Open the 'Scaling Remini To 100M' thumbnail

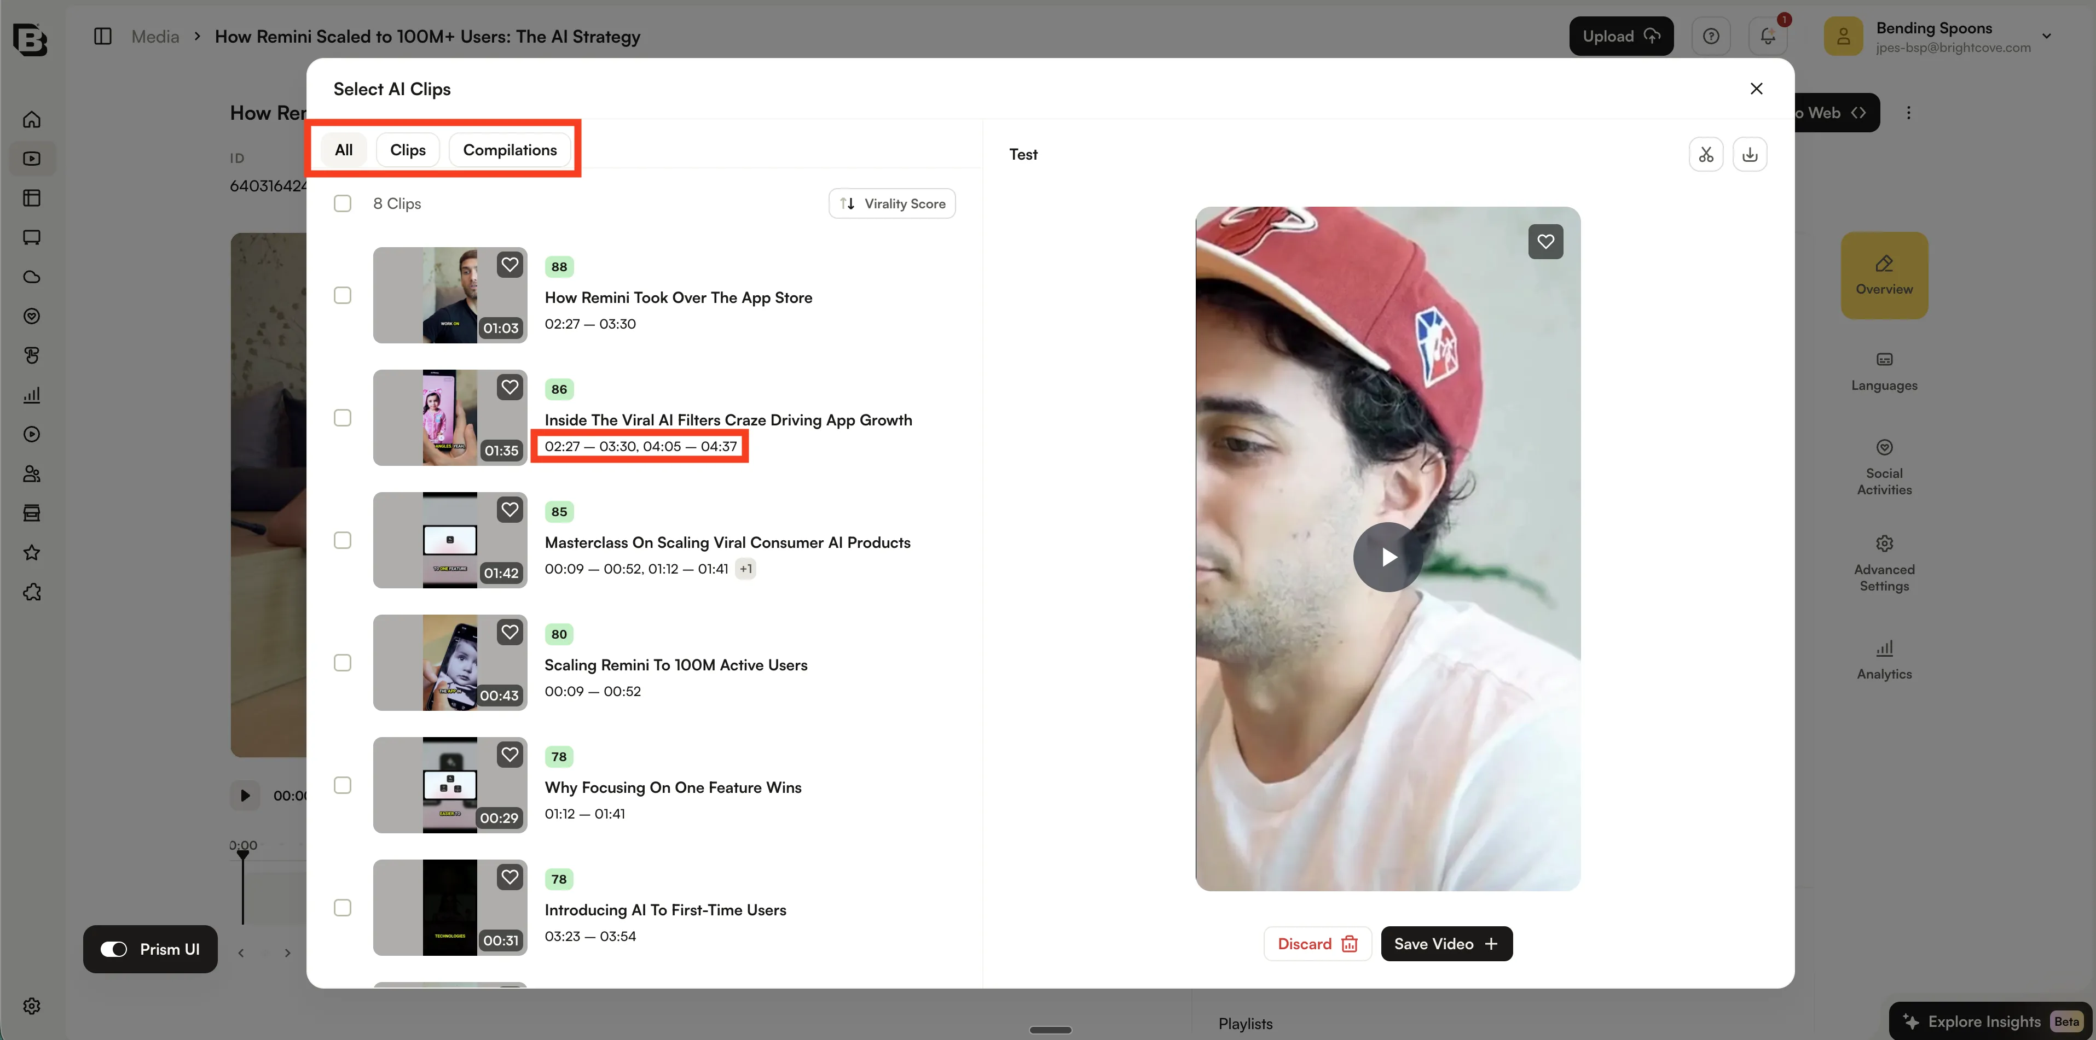point(449,663)
